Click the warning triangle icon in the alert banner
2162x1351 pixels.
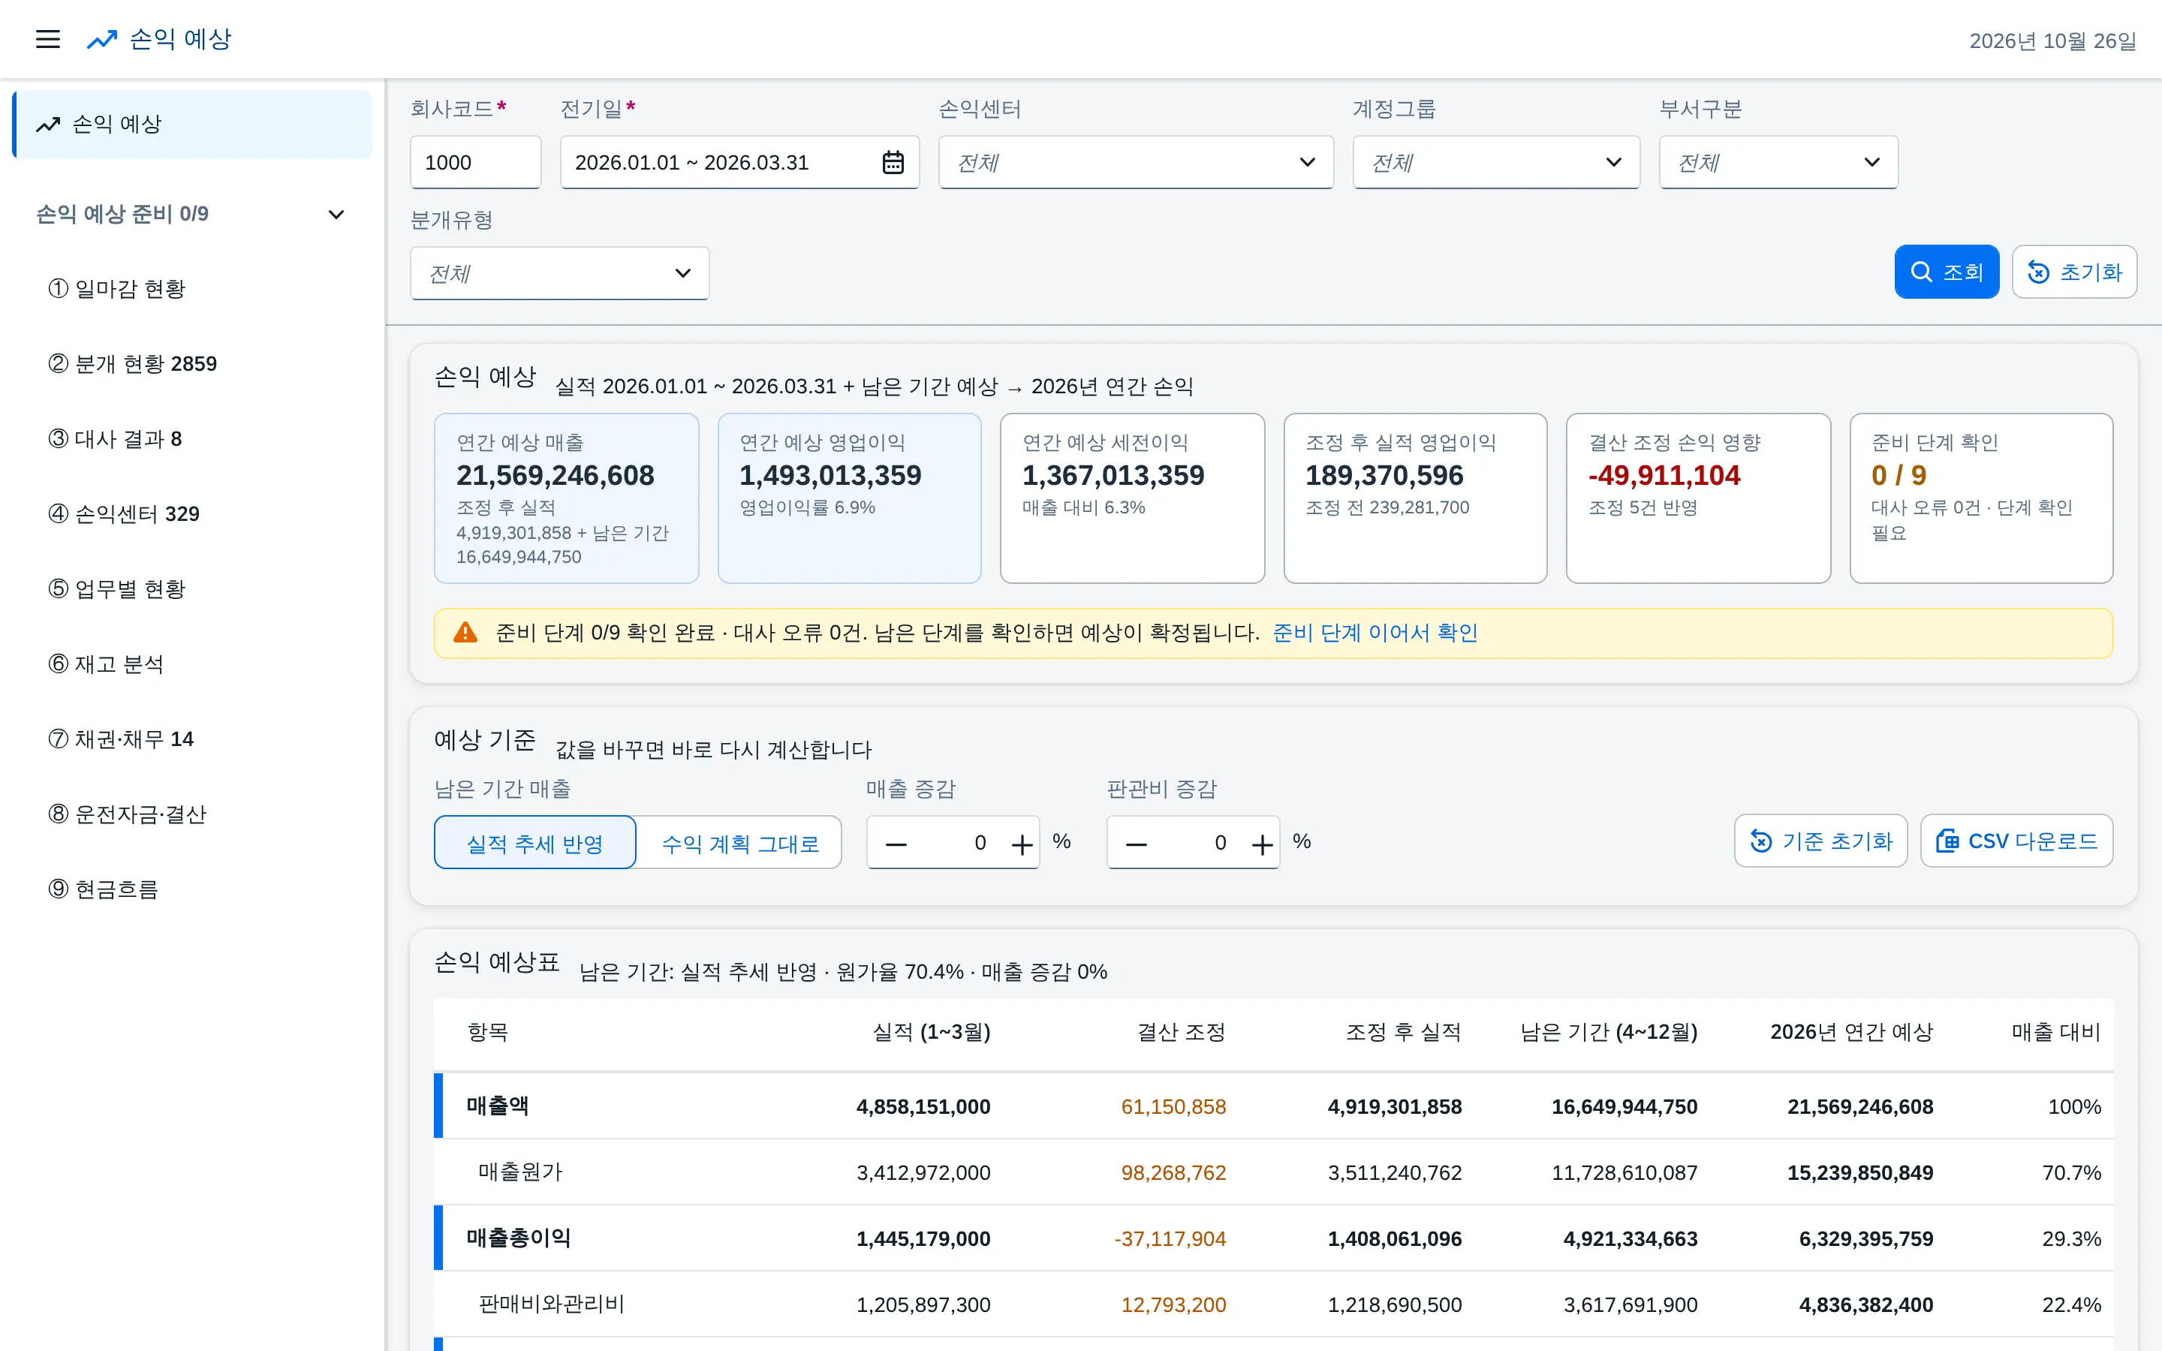pyautogui.click(x=465, y=633)
